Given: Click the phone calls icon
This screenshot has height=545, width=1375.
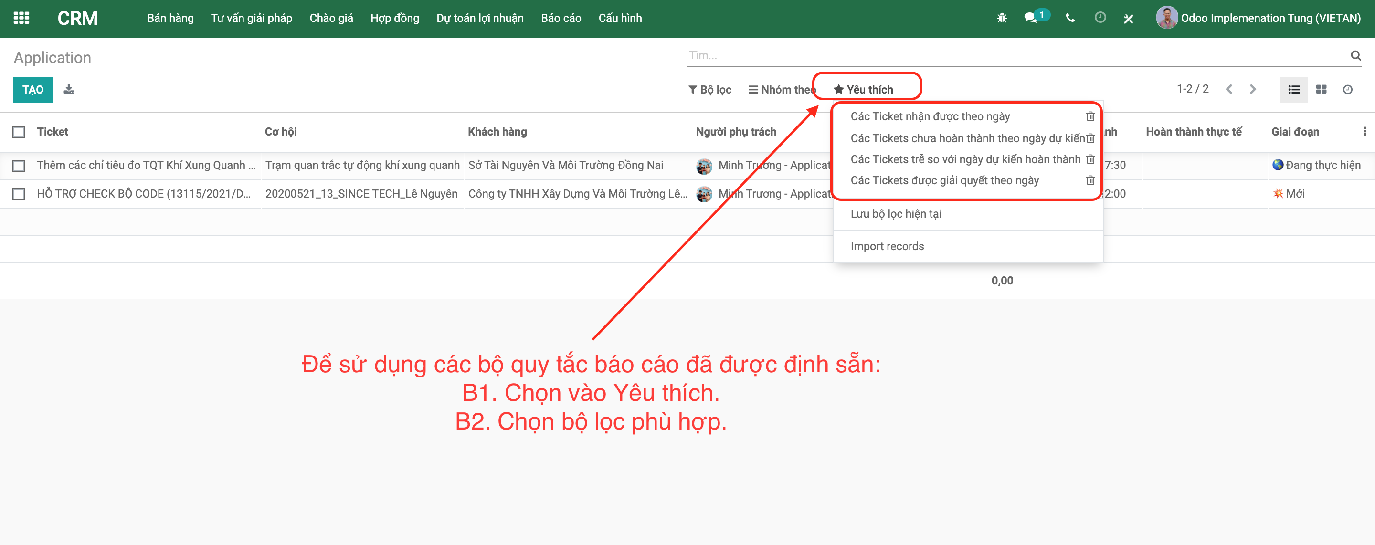Looking at the screenshot, I should point(1069,18).
